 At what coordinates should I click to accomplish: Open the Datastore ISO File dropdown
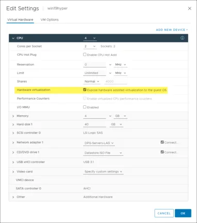pyautogui.click(x=103, y=153)
